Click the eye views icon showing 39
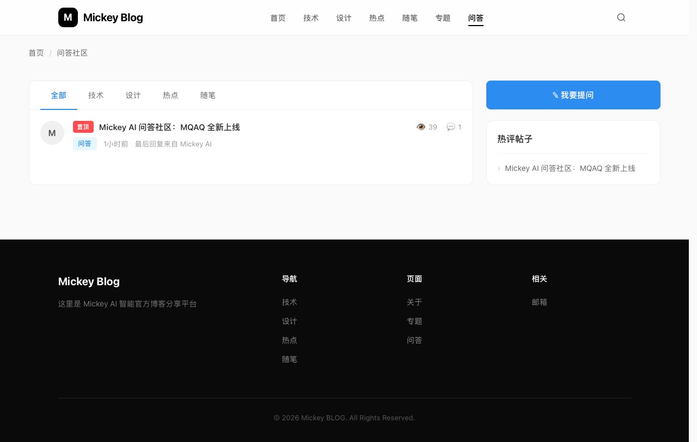 [x=421, y=127]
